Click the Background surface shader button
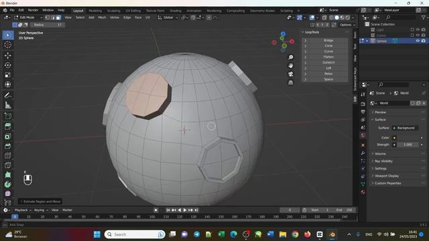Image resolution: width=429 pixels, height=241 pixels. coord(405,128)
